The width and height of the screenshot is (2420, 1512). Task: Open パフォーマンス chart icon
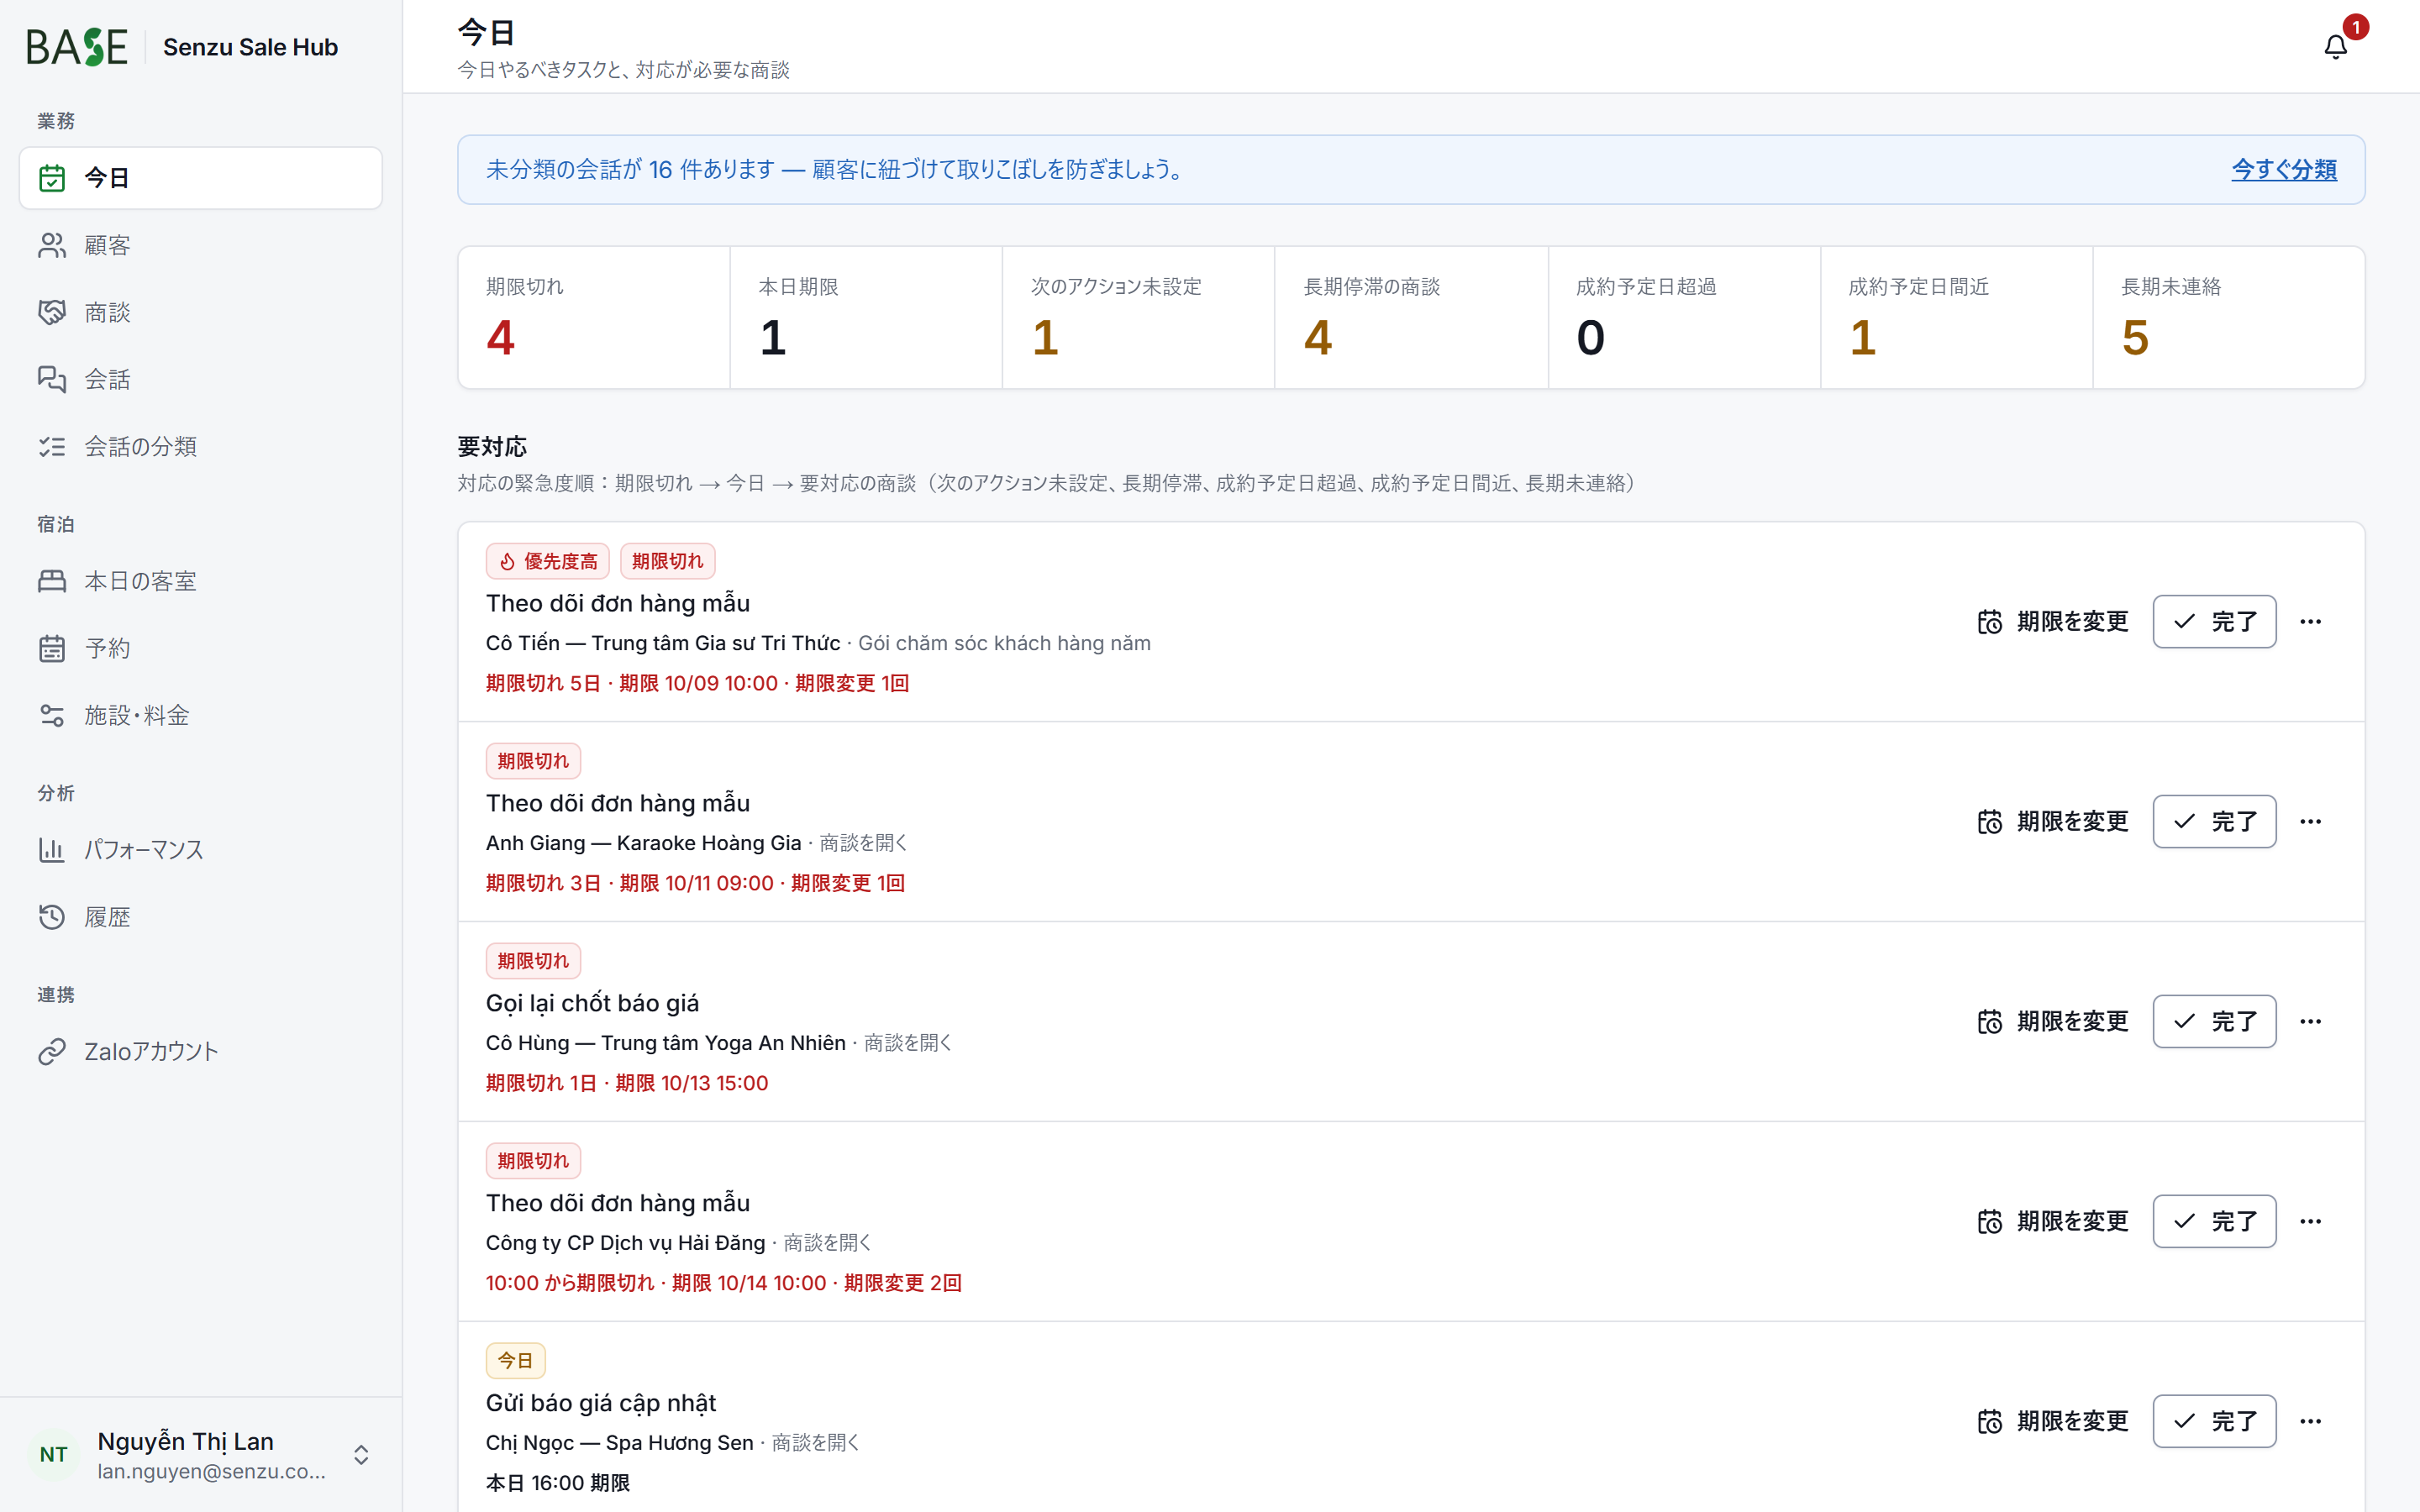52,850
